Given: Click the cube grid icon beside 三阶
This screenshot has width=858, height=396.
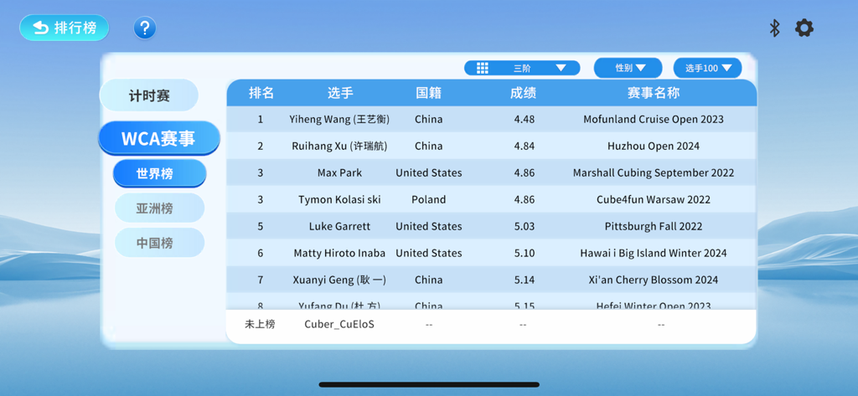Looking at the screenshot, I should click(x=482, y=68).
